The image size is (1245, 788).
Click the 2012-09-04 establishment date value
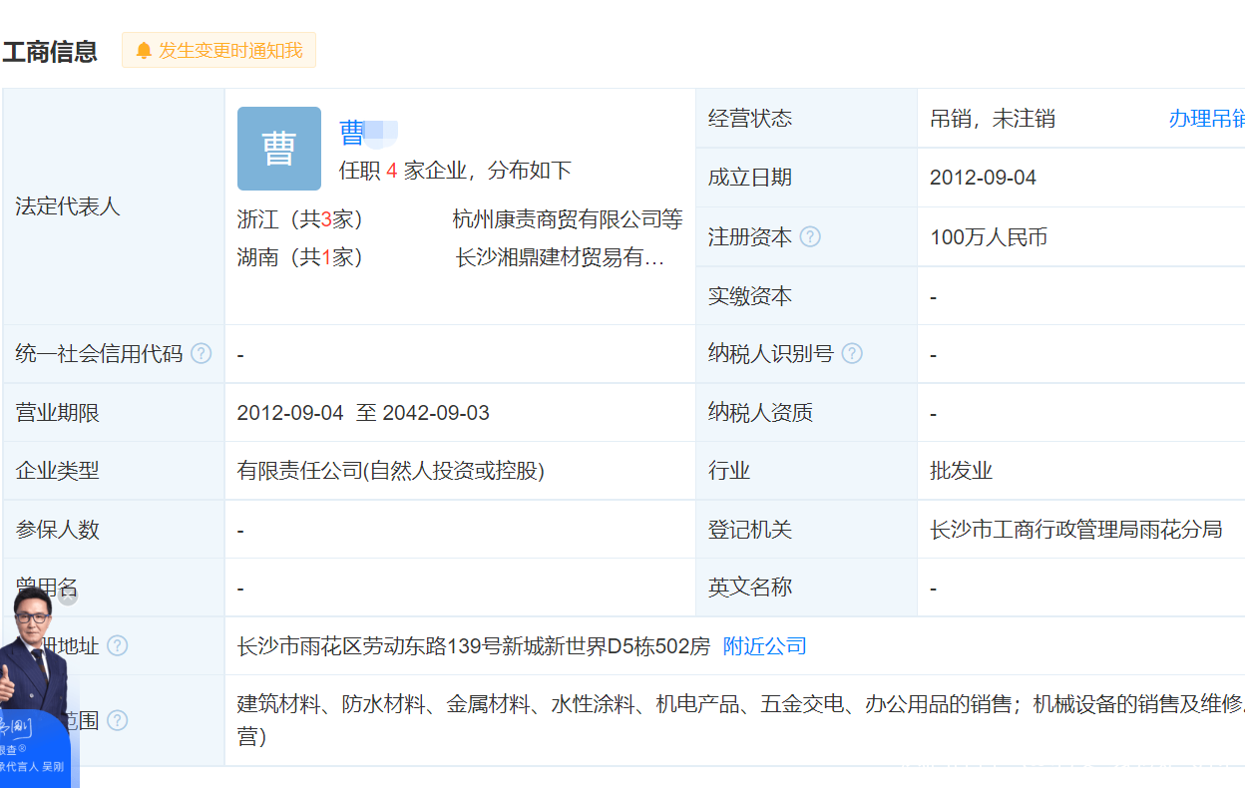pos(983,178)
